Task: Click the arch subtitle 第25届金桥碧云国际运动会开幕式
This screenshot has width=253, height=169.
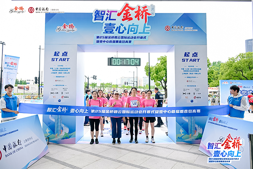Action: pyautogui.click(x=121, y=37)
